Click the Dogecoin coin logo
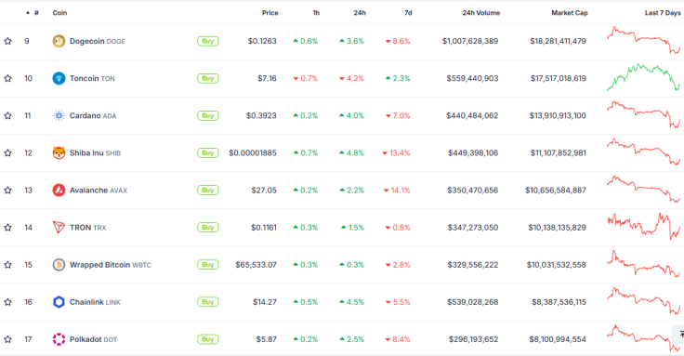684x356 pixels. click(59, 41)
